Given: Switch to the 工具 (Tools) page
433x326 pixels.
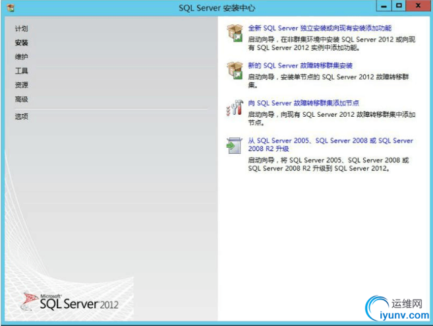Looking at the screenshot, I should [21, 71].
